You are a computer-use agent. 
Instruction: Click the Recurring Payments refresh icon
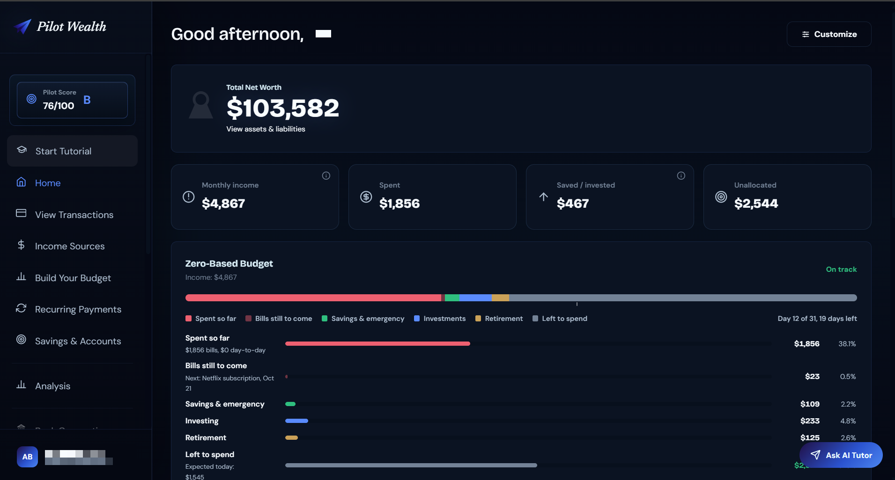click(x=21, y=308)
